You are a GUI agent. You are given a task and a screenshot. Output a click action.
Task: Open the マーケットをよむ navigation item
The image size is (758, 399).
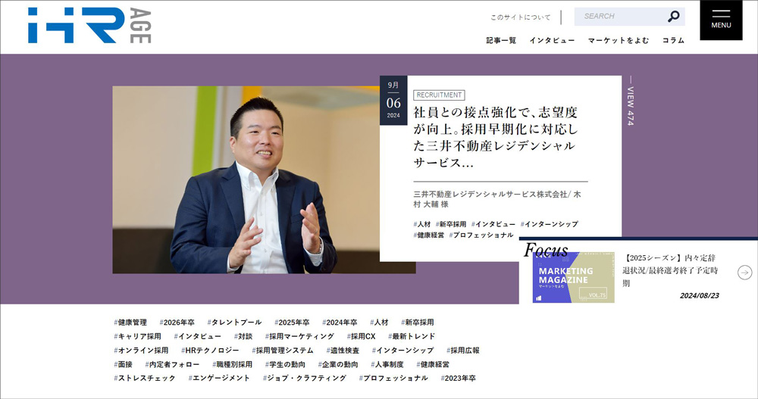coord(619,41)
